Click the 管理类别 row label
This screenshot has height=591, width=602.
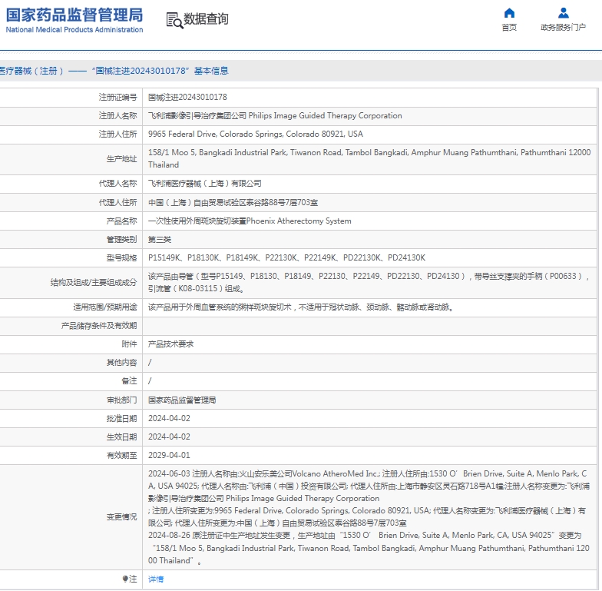tap(121, 240)
